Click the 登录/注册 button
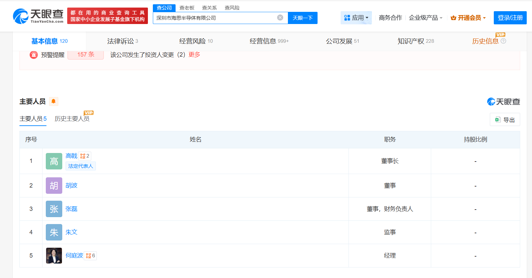 click(510, 18)
